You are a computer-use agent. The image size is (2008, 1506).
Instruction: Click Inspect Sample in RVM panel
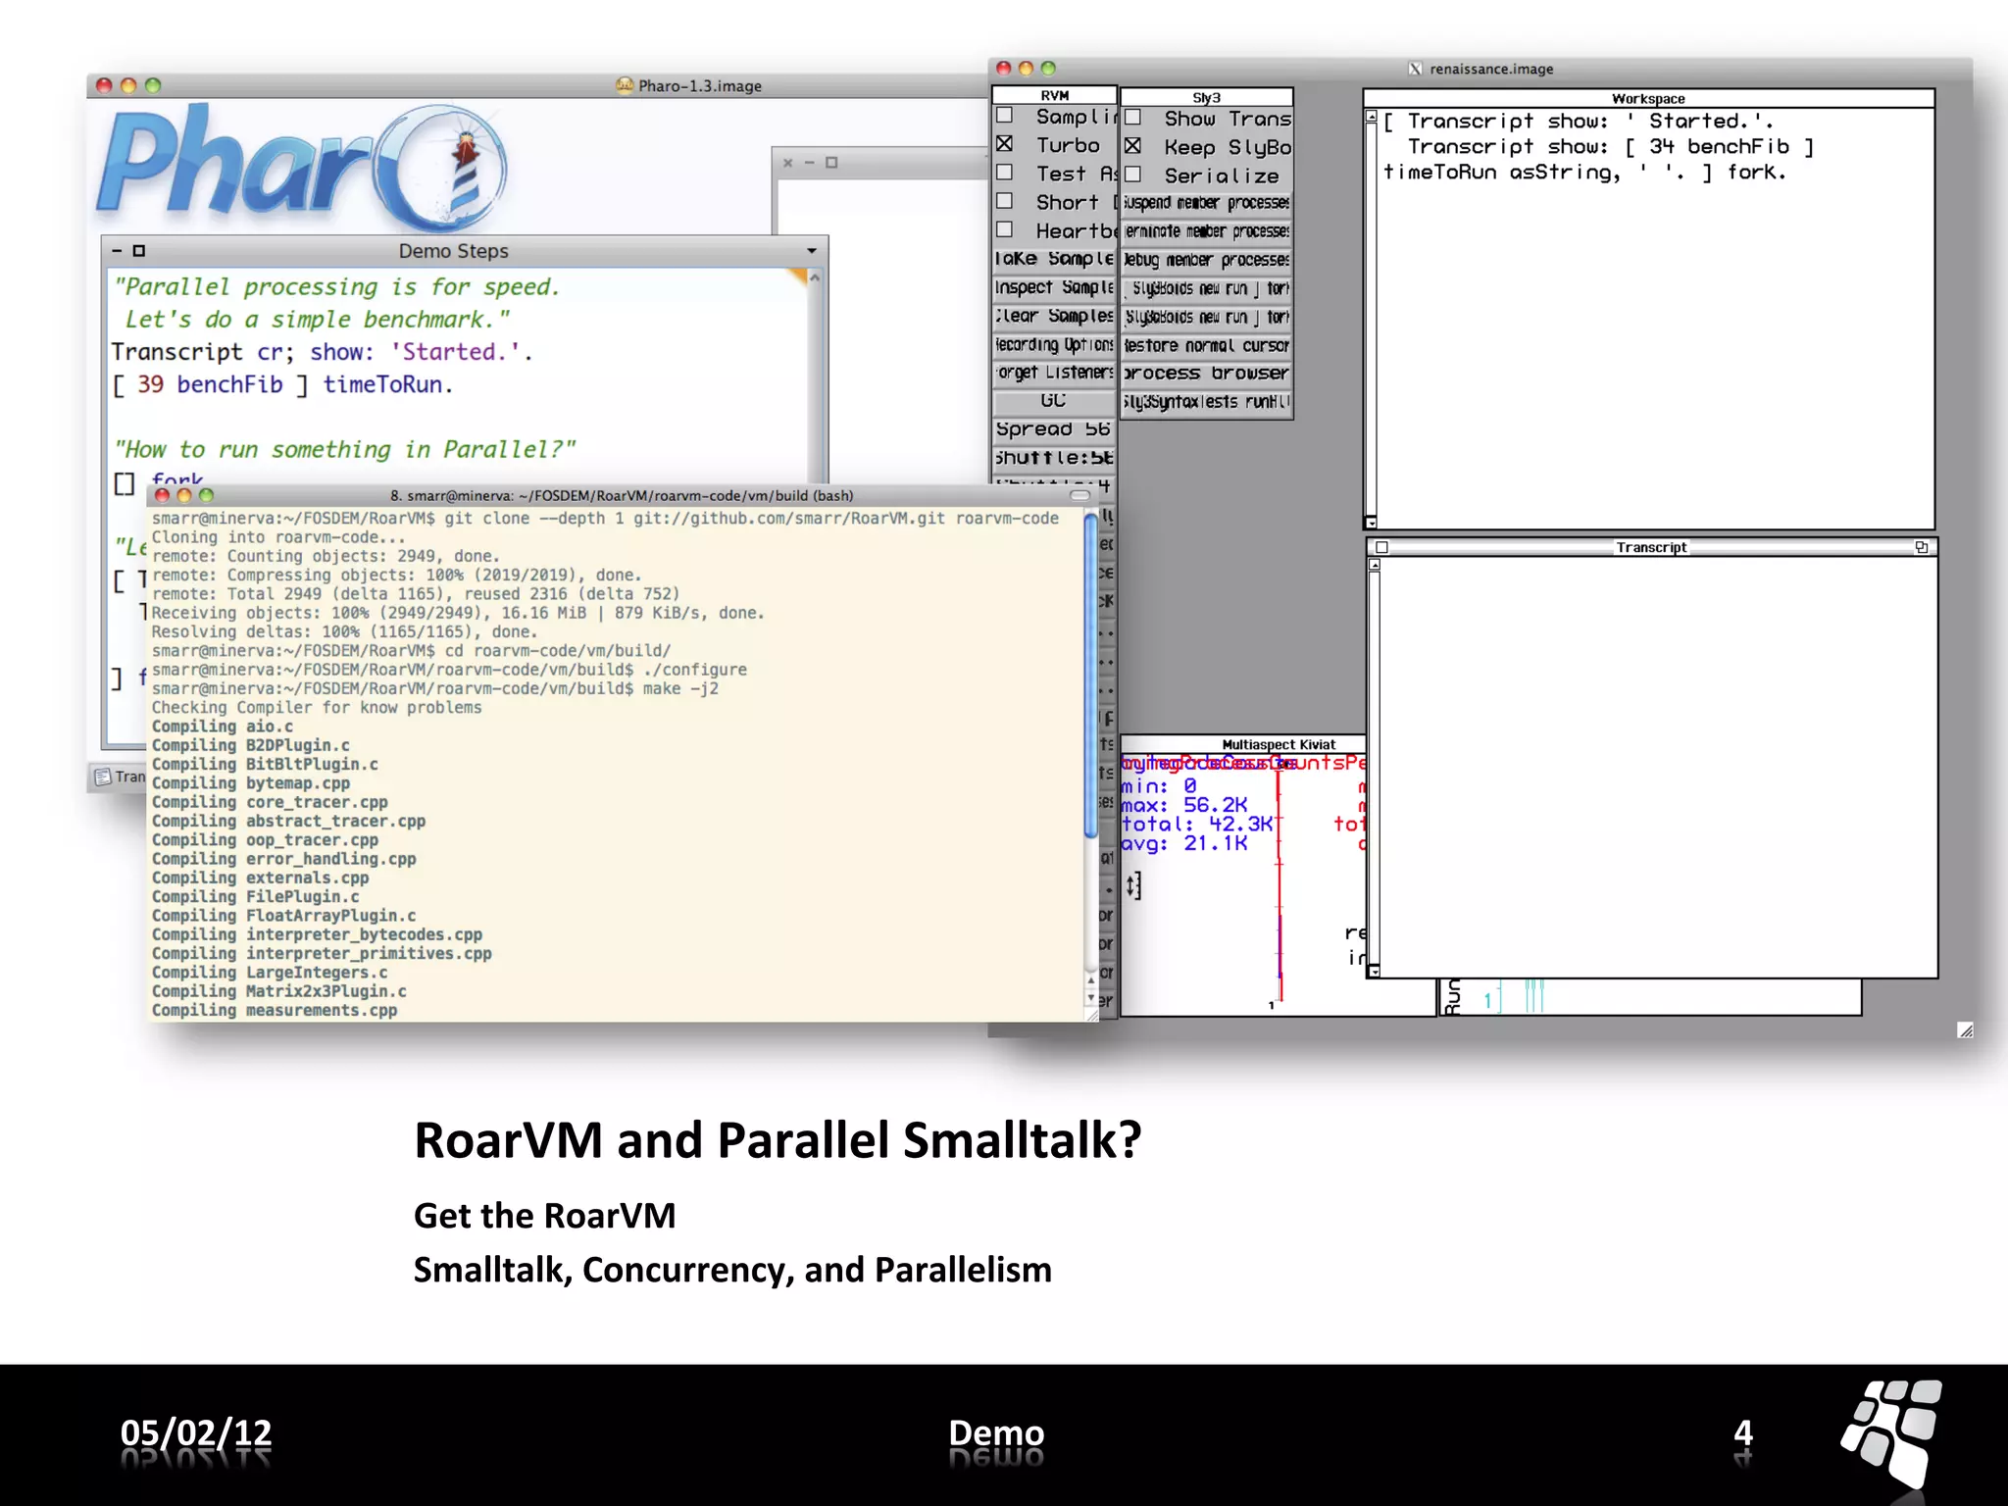[1054, 287]
